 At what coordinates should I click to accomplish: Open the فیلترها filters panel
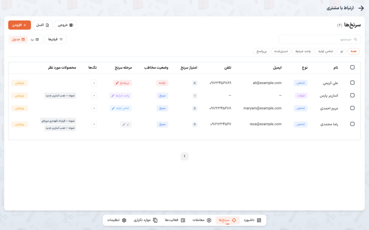click(x=55, y=39)
